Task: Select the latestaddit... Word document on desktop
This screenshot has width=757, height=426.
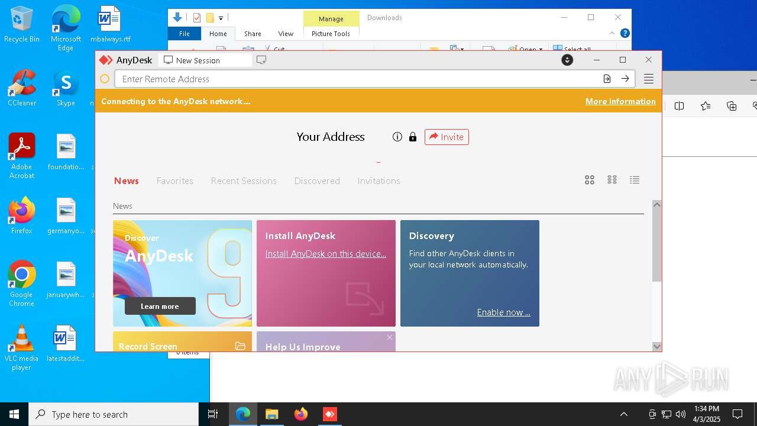Action: 66,344
